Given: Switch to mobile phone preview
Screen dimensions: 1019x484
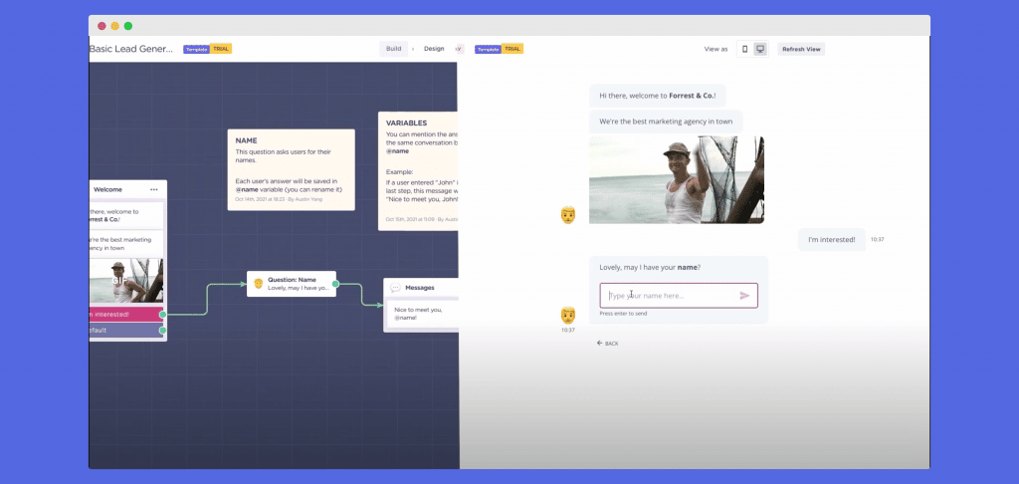Looking at the screenshot, I should click(x=744, y=49).
